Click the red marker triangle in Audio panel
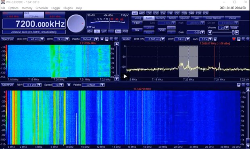Image resolution: width=250 pixels, height=149 pixels. (x=234, y=39)
